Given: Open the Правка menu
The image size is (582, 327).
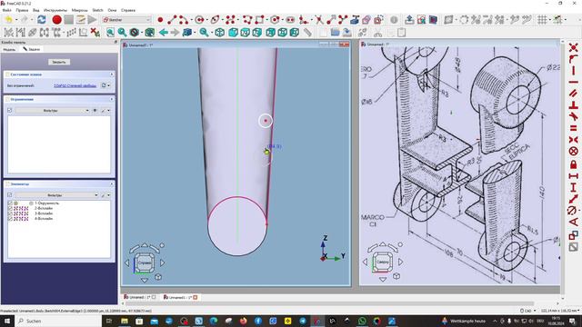Looking at the screenshot, I should 22,10.
